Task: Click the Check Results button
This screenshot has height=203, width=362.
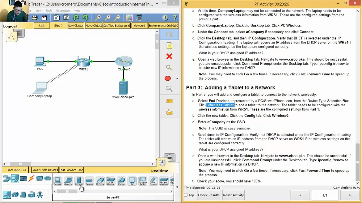Action: click(x=209, y=195)
